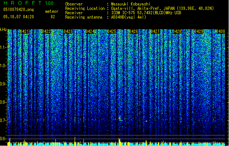Click the 0429 time marker
The width and height of the screenshot is (229, 146).
(199, 31)
